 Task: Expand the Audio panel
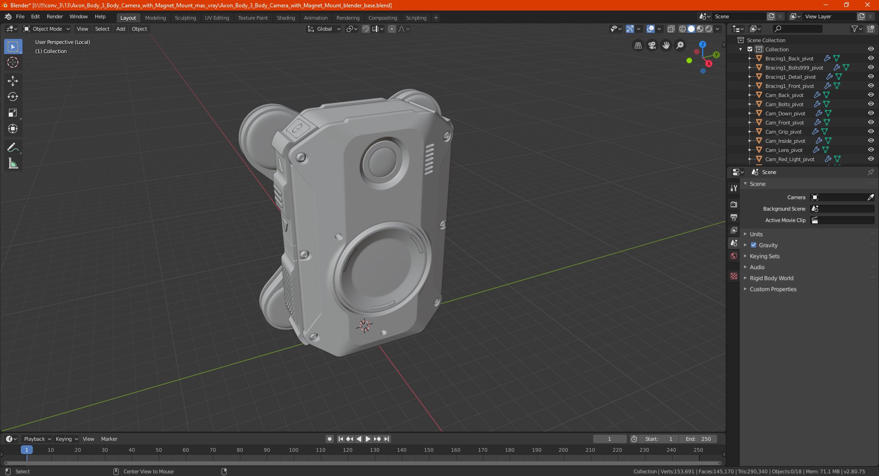[x=757, y=267]
